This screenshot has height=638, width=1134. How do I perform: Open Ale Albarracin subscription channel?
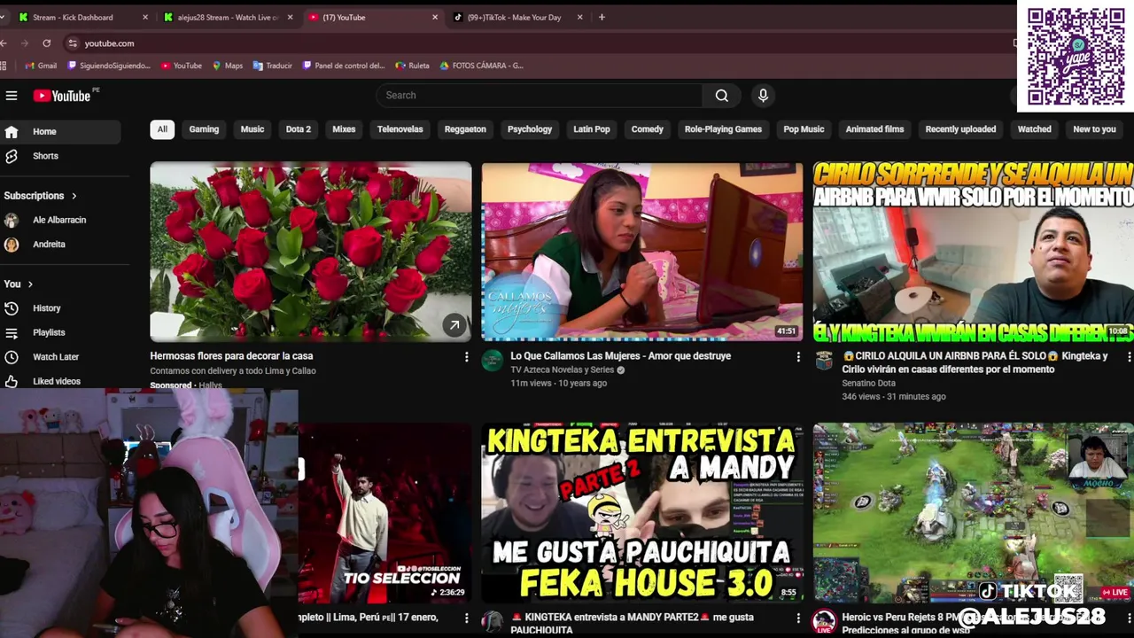click(x=60, y=220)
